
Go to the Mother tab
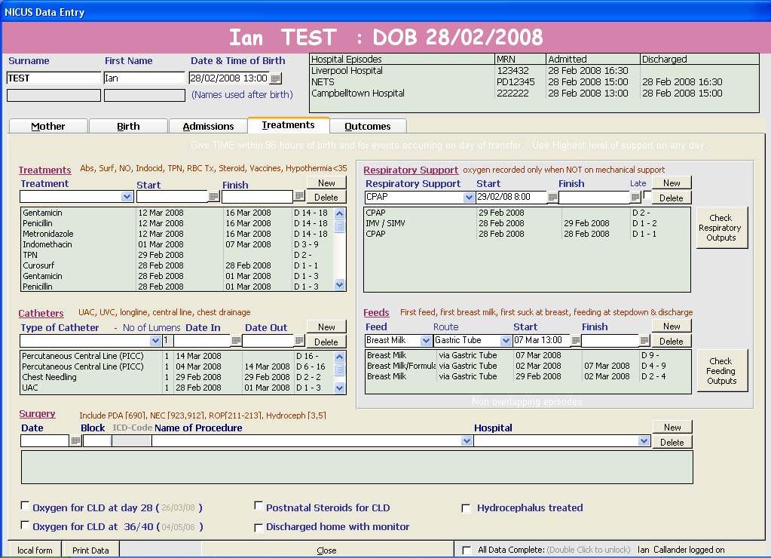[48, 126]
